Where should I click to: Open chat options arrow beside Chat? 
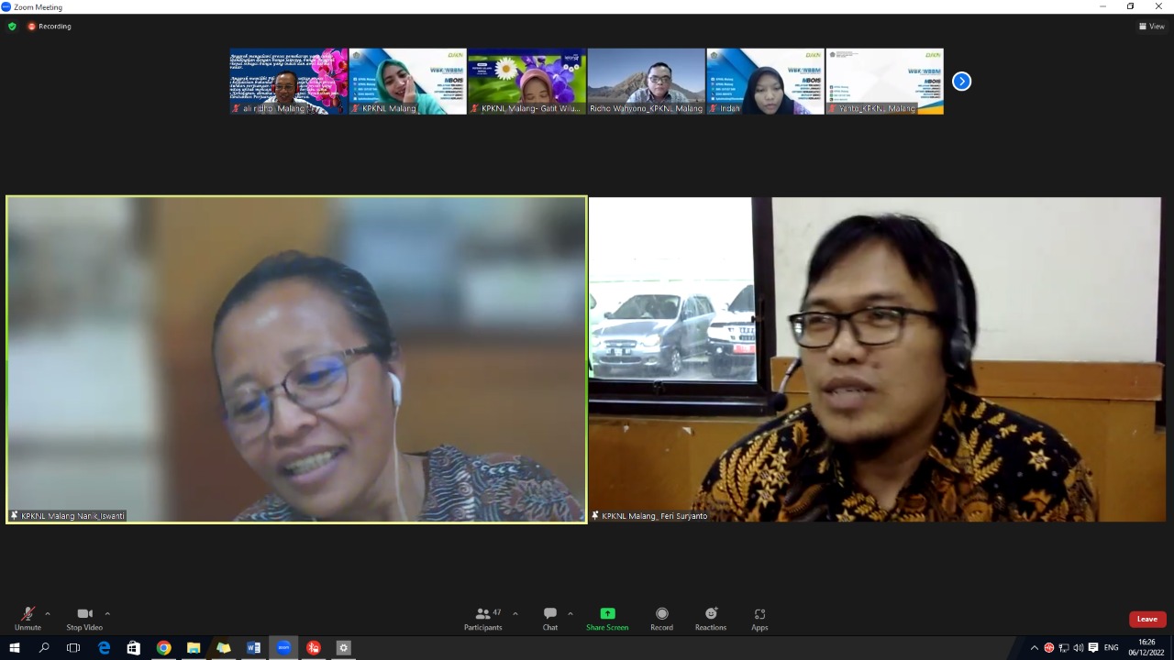coord(570,614)
